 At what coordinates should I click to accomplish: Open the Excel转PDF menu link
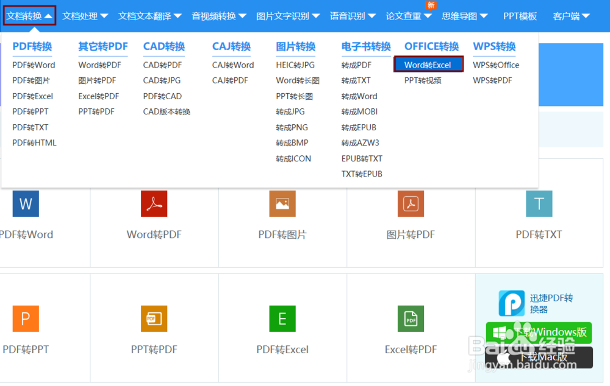point(99,96)
